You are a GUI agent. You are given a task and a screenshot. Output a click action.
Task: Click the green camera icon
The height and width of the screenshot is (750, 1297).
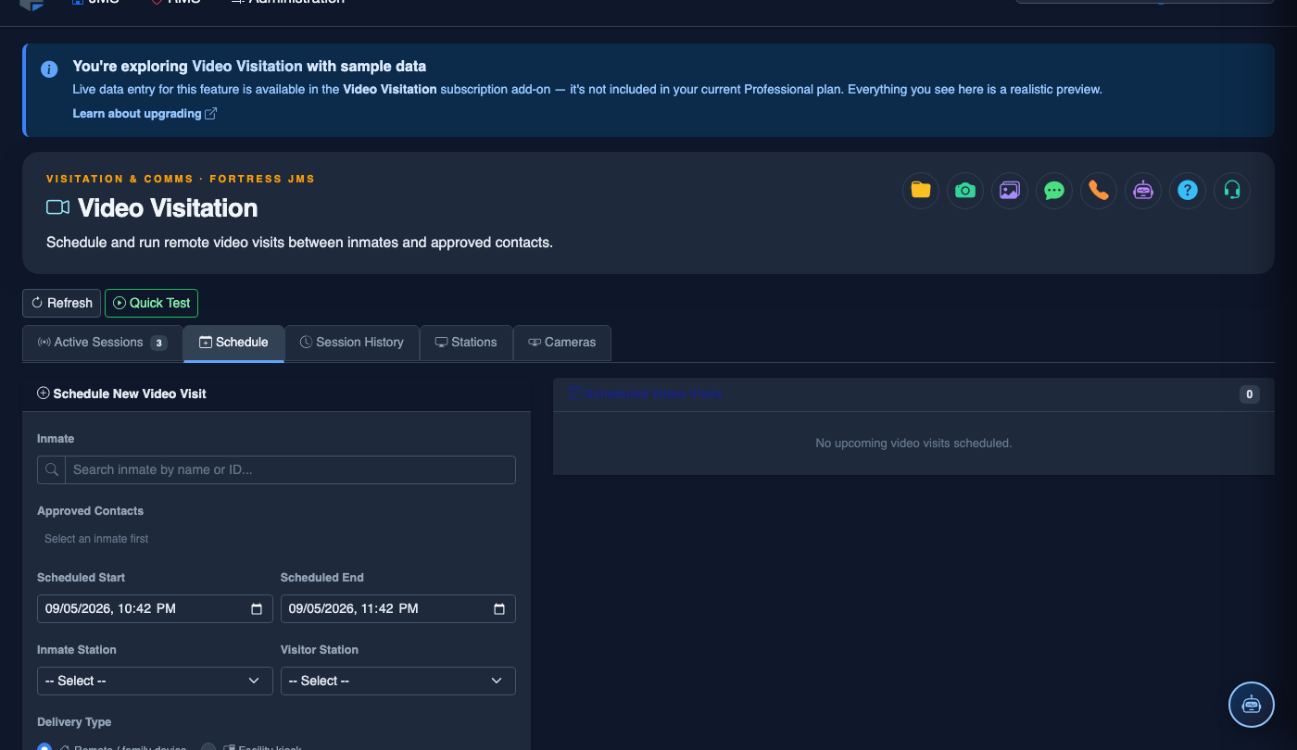tap(965, 191)
